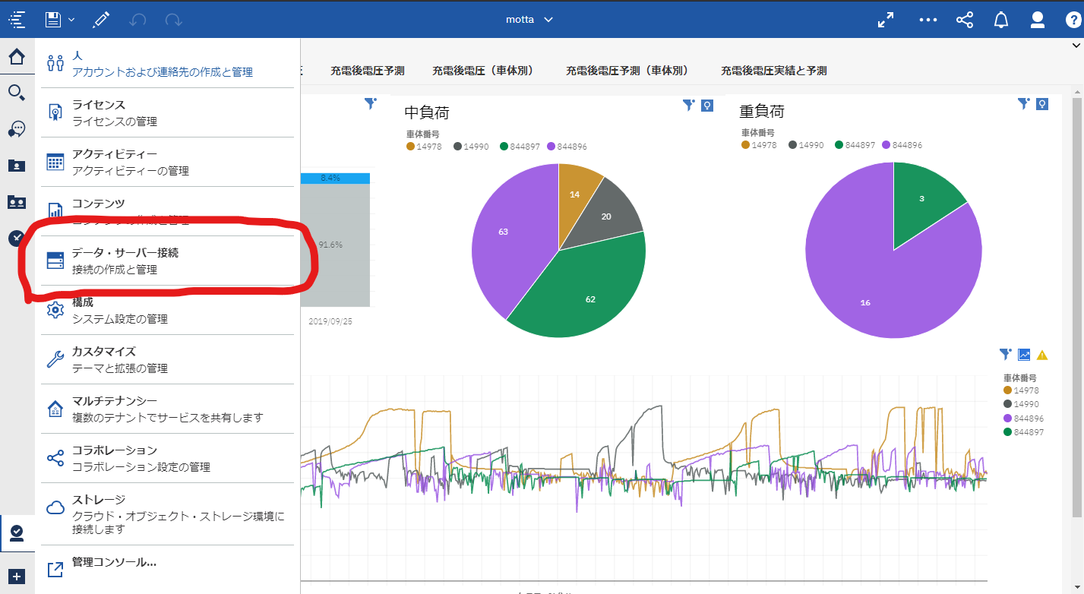Viewport: 1084px width, 594px height.
Task: Open the 人 accounts management item
Action: (x=167, y=64)
